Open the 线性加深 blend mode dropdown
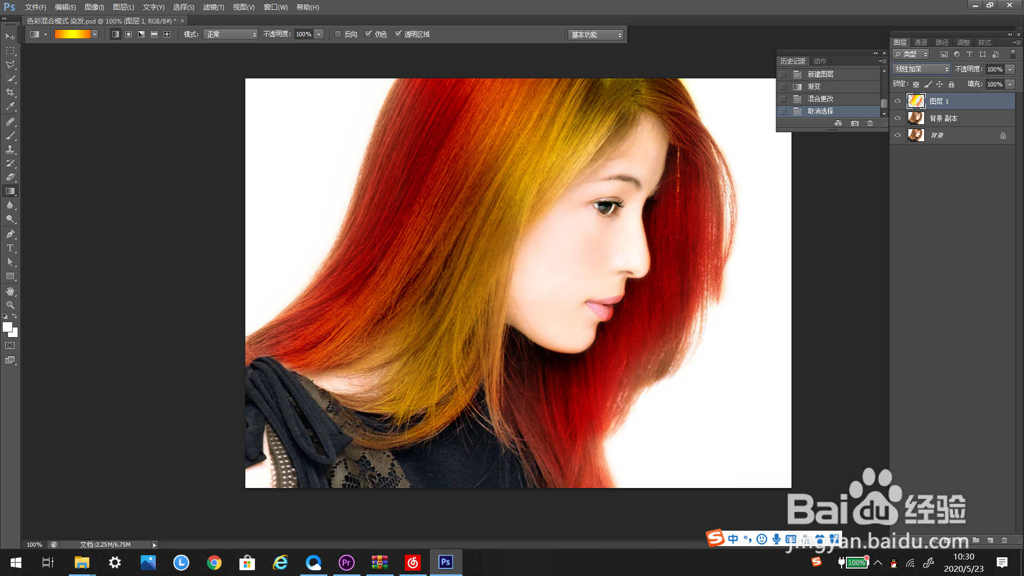 pyautogui.click(x=921, y=69)
